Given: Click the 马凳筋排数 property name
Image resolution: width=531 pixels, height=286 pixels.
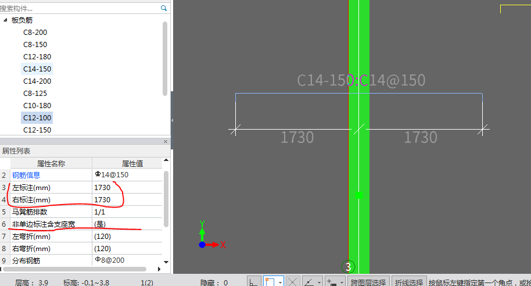Looking at the screenshot, I should coord(30,212).
